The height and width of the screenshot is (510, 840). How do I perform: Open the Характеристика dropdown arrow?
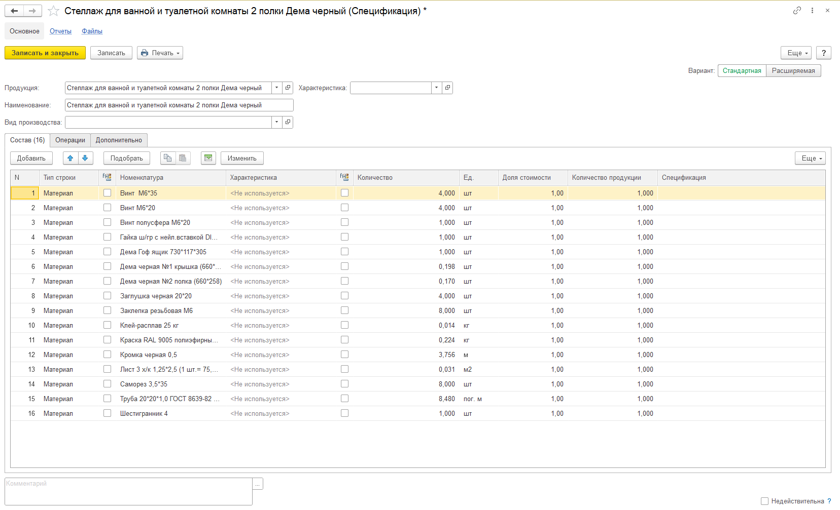(436, 88)
